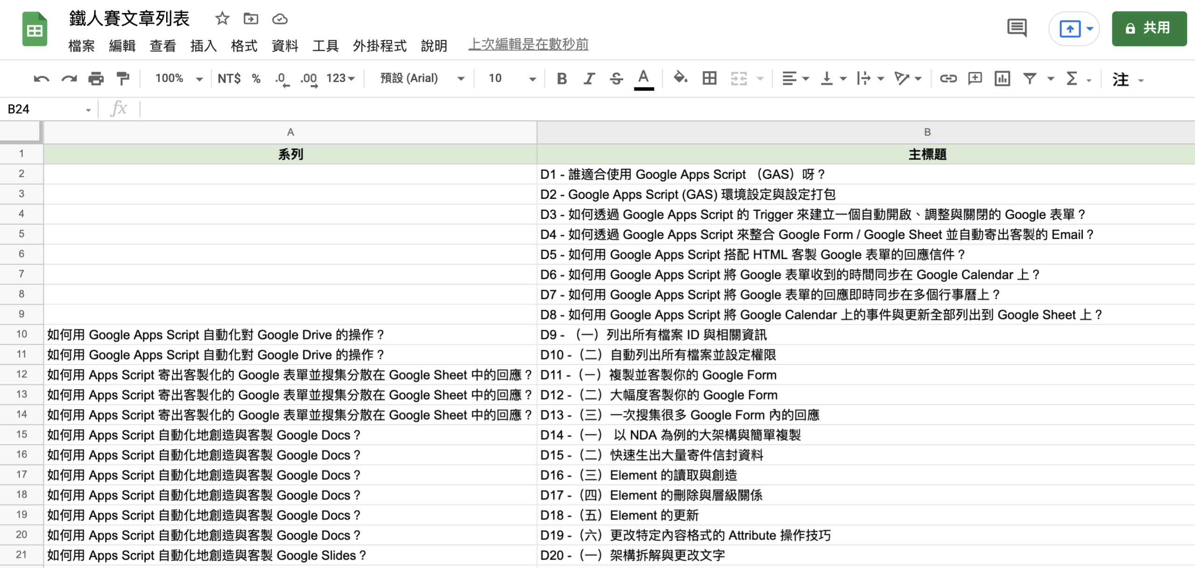Open the 格式 menu
The image size is (1195, 568).
[x=244, y=45]
